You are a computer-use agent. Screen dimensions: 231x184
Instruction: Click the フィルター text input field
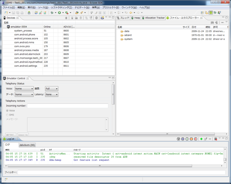point(122,172)
